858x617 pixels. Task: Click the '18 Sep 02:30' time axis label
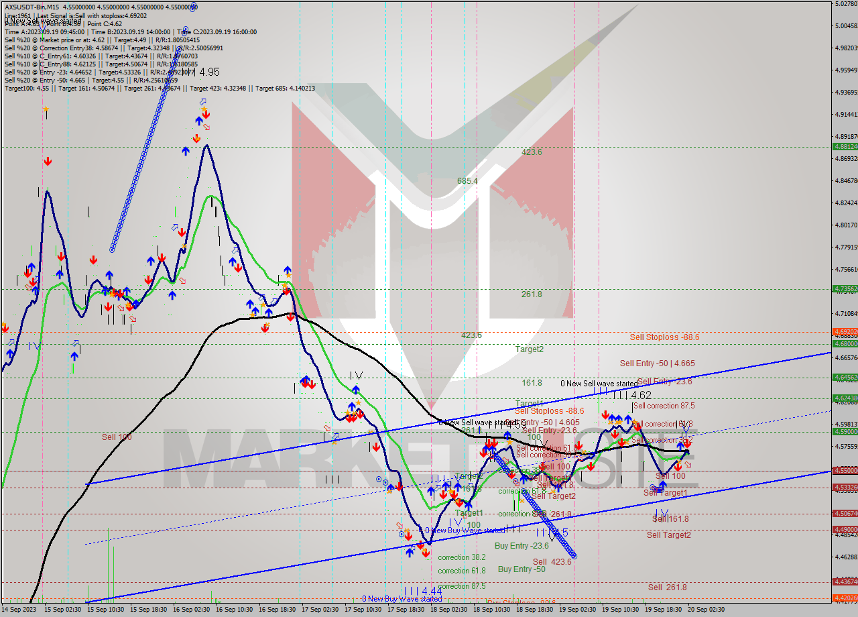pyautogui.click(x=449, y=609)
